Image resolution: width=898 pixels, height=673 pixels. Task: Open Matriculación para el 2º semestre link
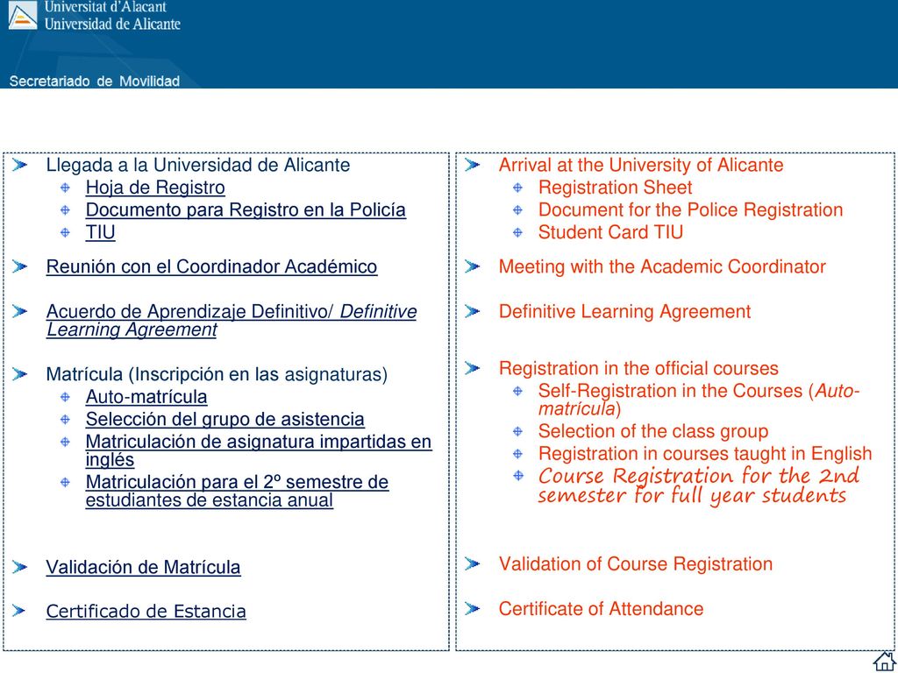tap(237, 491)
